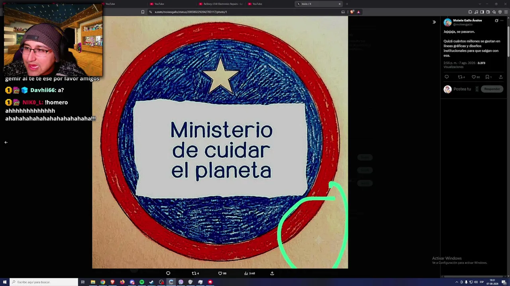Show hidden system tray icons
This screenshot has height=286, width=510.
coord(457,282)
